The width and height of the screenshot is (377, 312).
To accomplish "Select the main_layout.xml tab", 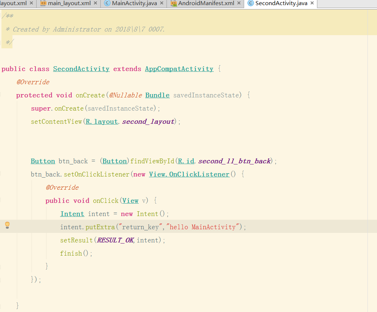I will coord(69,3).
